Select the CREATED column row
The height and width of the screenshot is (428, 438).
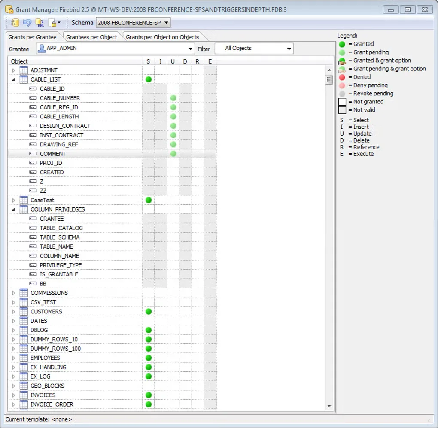click(x=113, y=172)
